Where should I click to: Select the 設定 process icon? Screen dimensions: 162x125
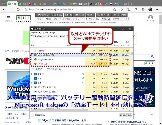tap(35, 78)
